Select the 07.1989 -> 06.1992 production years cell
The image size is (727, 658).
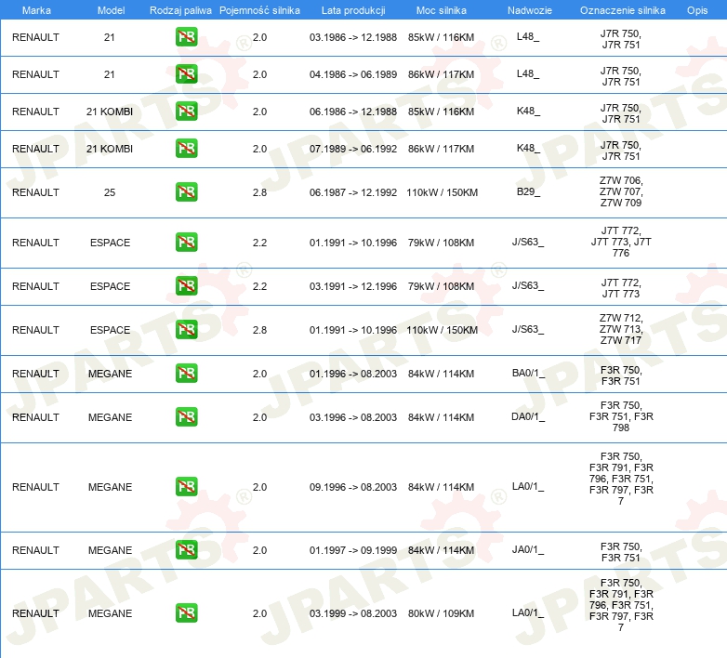point(353,149)
